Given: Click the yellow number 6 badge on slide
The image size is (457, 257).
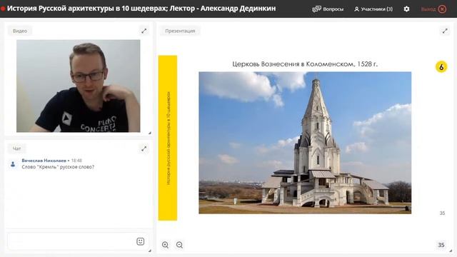Looking at the screenshot, I should 441,67.
